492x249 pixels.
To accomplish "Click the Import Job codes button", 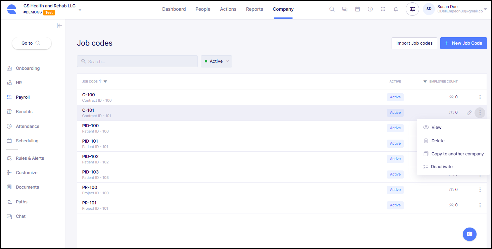I will click(x=414, y=43).
